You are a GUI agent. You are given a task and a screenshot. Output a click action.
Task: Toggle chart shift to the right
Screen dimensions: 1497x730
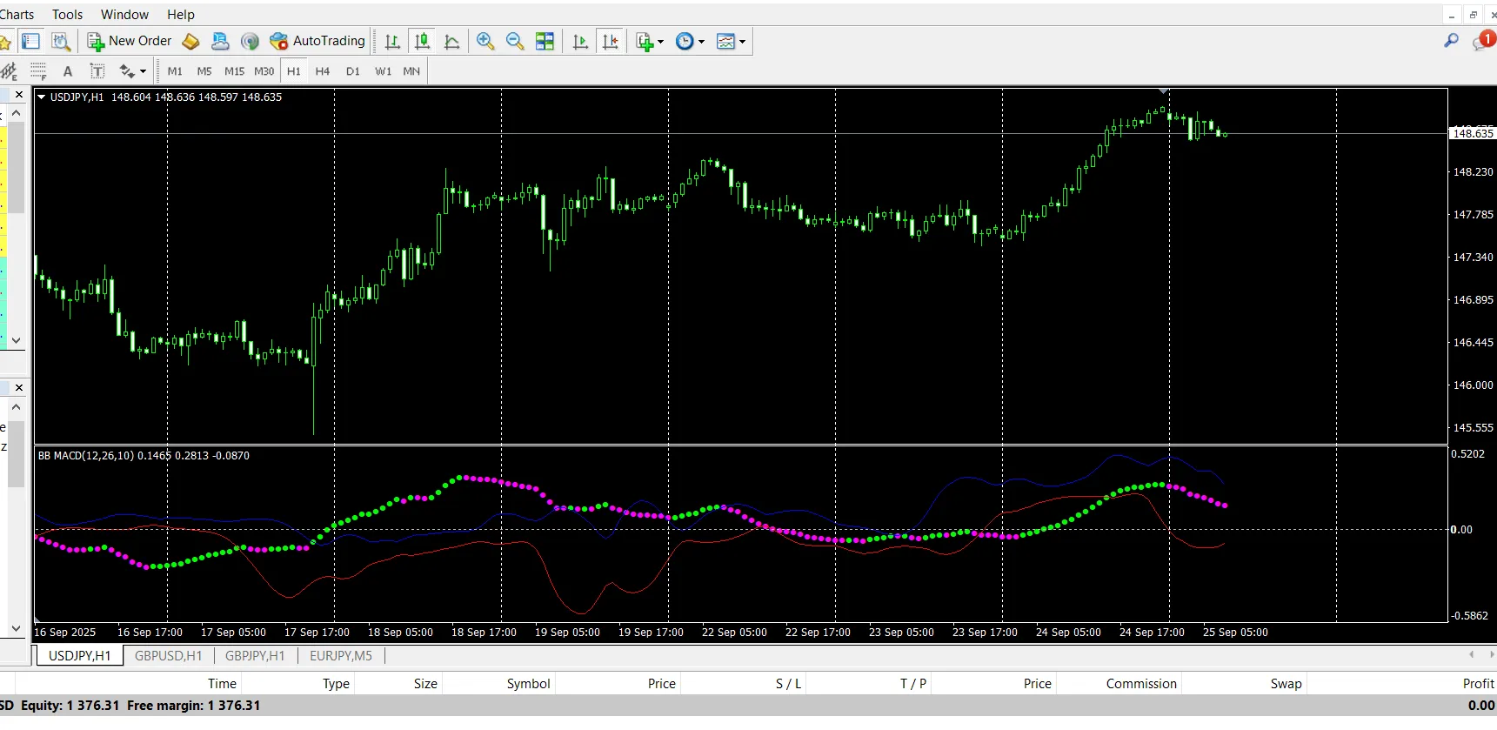[611, 42]
